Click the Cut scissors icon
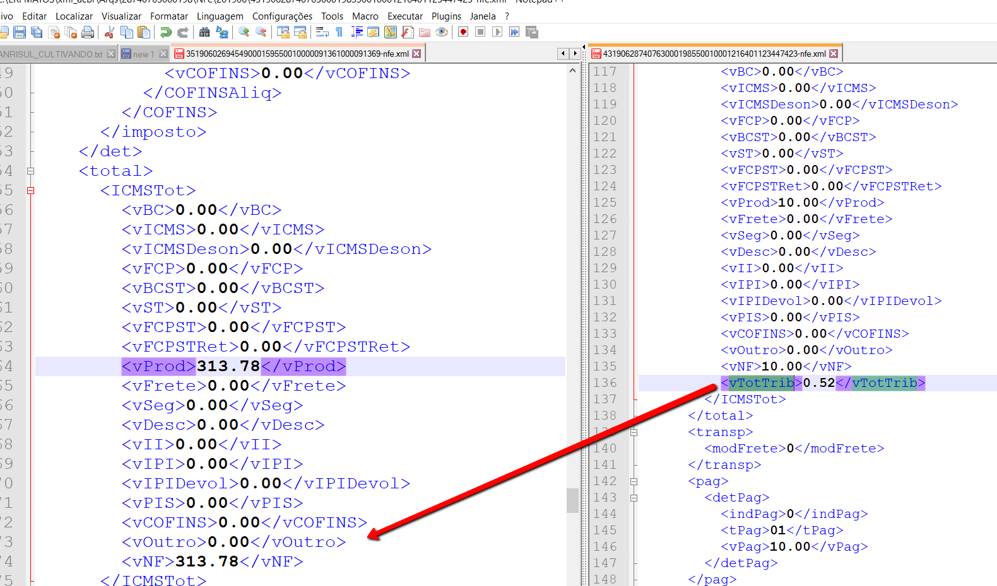 (109, 32)
